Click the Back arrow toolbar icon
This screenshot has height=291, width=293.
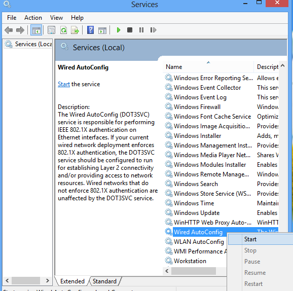9,30
